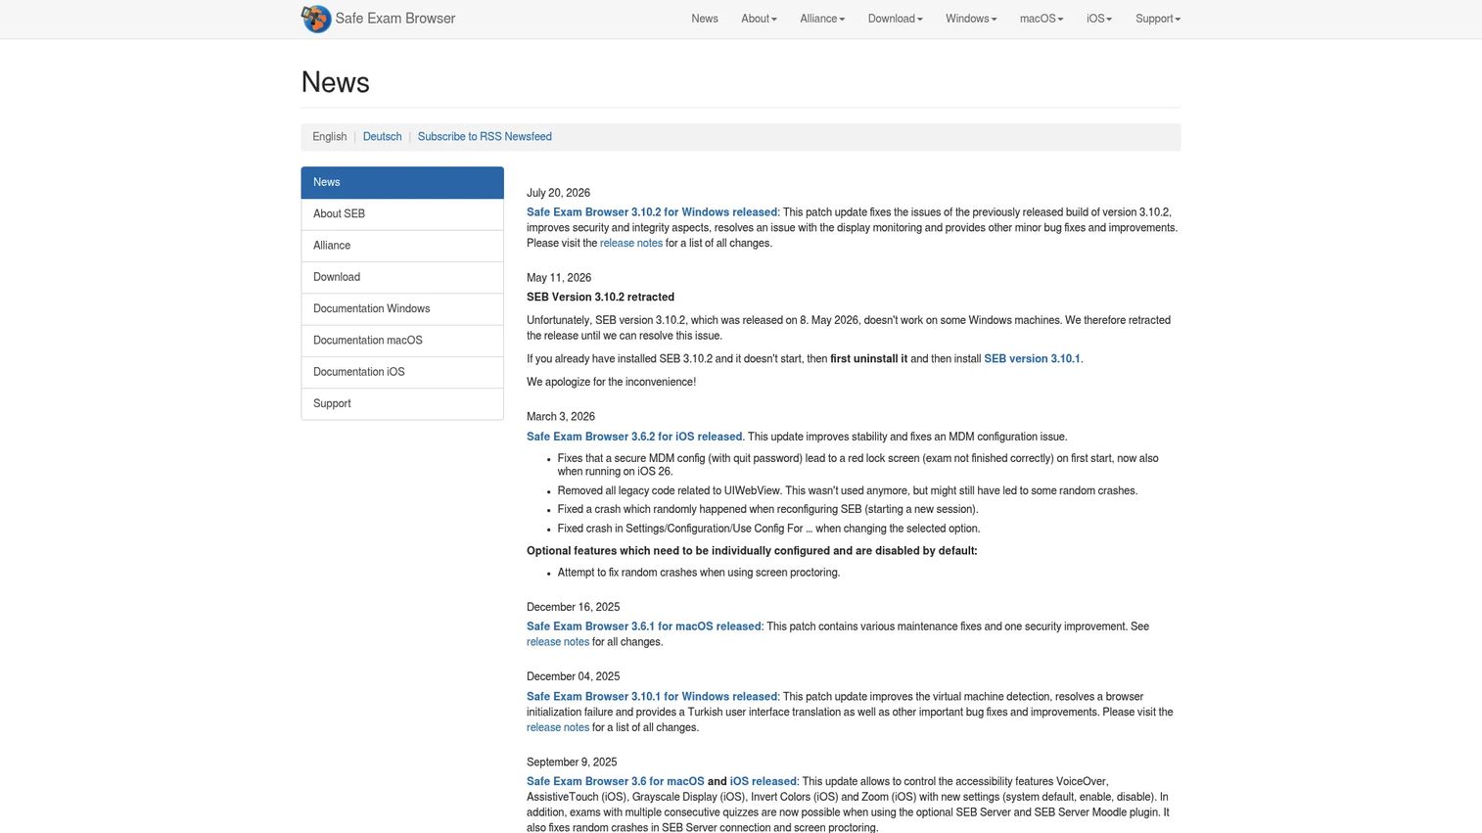Click the March 3, 2026 date
Image resolution: width=1482 pixels, height=833 pixels.
click(561, 418)
